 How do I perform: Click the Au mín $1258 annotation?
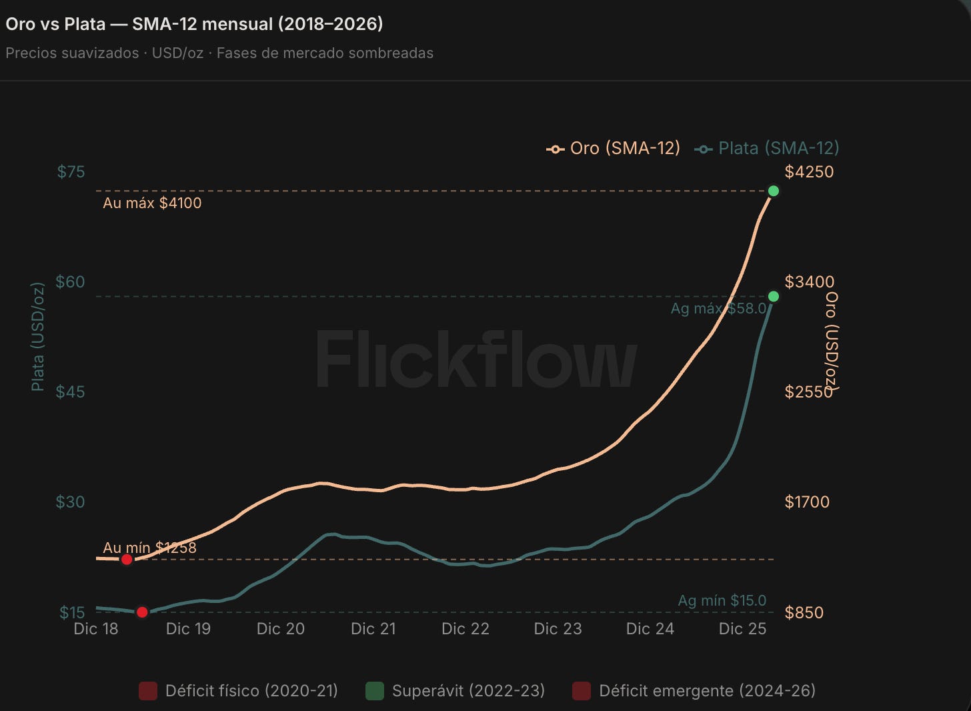[150, 548]
